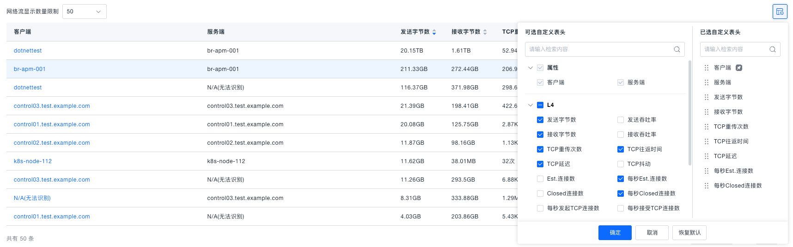Image resolution: width=793 pixels, height=247 pixels.
Task: Click search icon in 可选自定义表头 box
Action: pyautogui.click(x=677, y=49)
